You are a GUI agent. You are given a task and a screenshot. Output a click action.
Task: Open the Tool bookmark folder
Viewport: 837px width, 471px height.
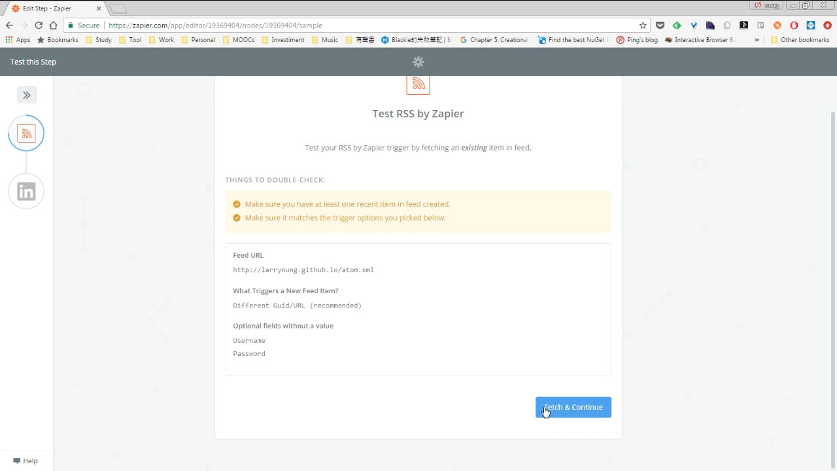130,39
